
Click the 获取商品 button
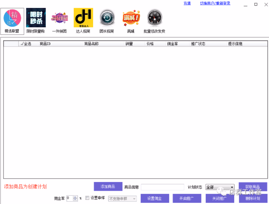(253, 187)
